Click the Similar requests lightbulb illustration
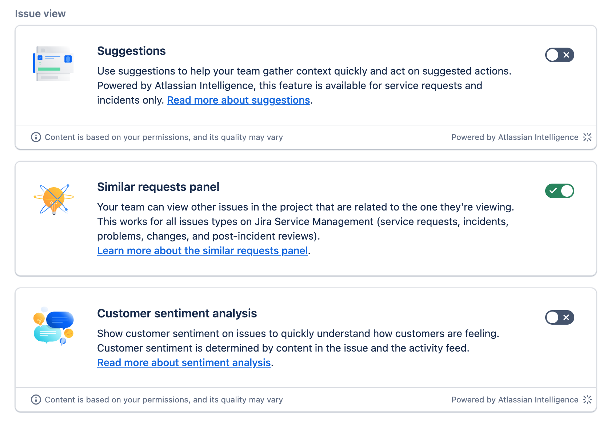The height and width of the screenshot is (429, 611). point(54,199)
